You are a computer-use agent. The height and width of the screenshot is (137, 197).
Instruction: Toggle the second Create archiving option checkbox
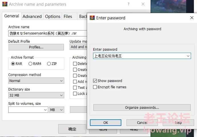[x=75, y=75]
